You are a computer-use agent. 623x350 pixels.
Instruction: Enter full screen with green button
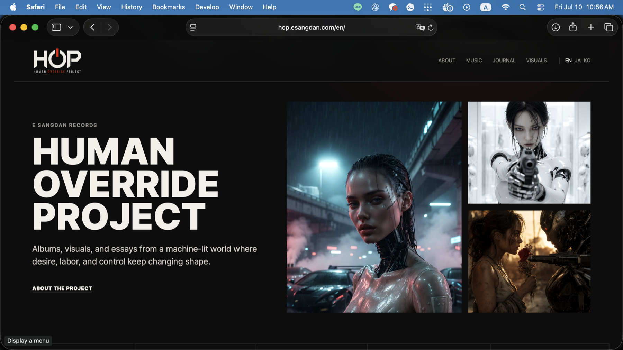pyautogui.click(x=35, y=27)
